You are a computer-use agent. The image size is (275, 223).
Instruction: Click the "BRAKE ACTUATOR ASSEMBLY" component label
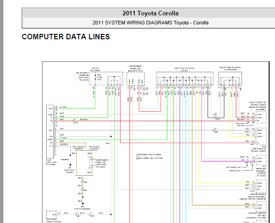click(257, 108)
